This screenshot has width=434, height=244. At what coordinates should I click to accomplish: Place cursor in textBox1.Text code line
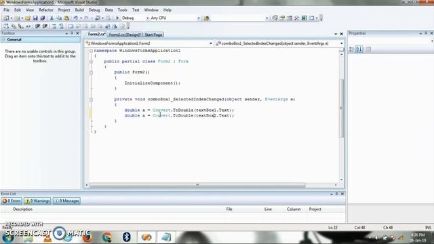click(x=179, y=110)
